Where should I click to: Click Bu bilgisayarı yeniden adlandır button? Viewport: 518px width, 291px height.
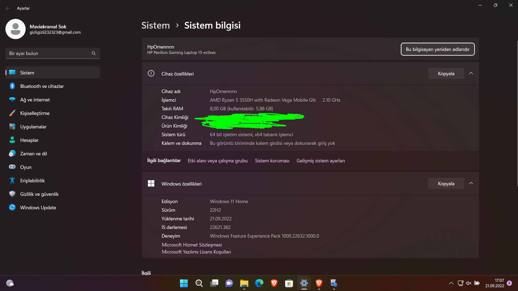pyautogui.click(x=438, y=49)
